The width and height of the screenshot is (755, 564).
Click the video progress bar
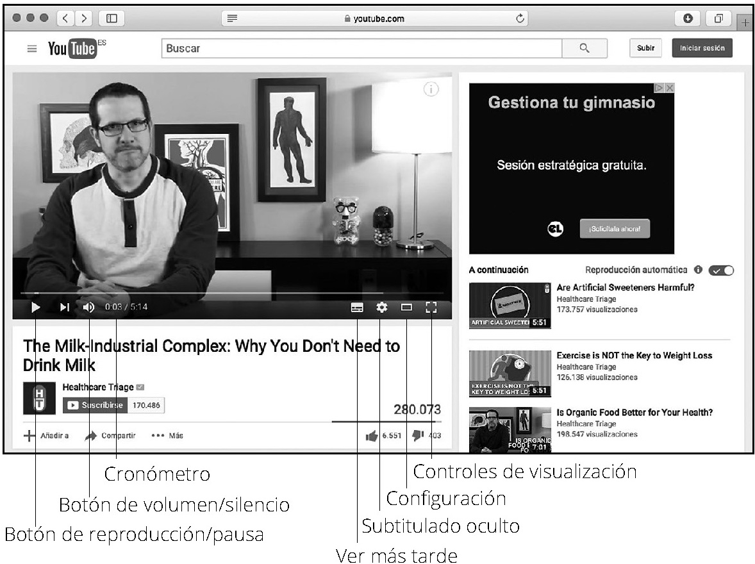click(231, 293)
